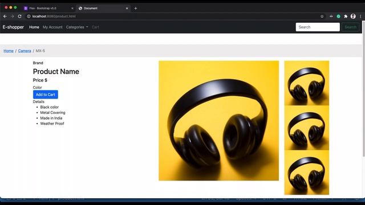This screenshot has width=365, height=205.
Task: Click the Price $ text
Action: click(40, 80)
